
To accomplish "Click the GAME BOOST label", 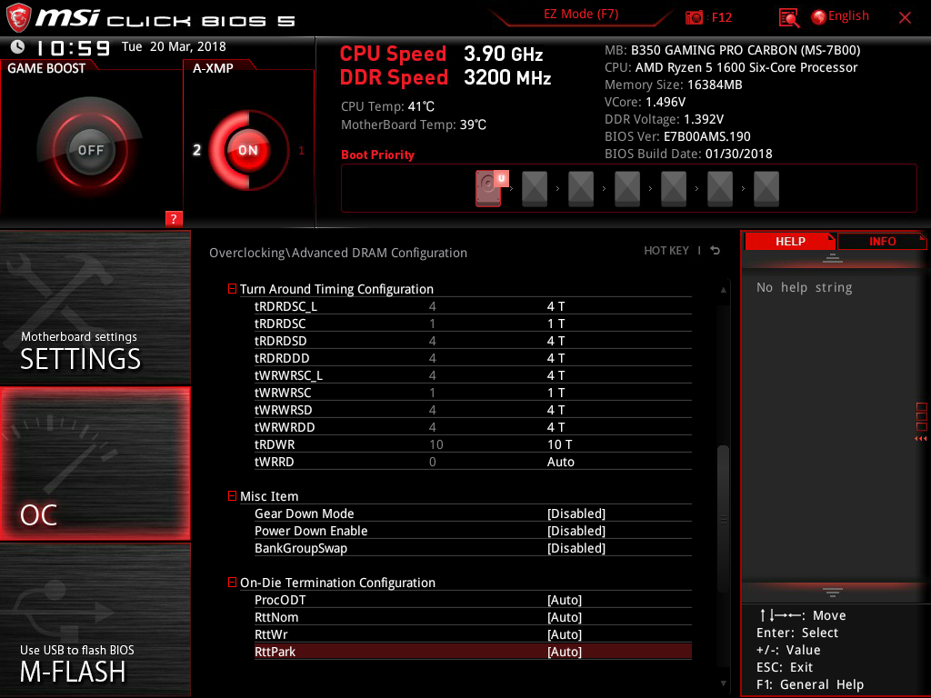I will point(46,68).
